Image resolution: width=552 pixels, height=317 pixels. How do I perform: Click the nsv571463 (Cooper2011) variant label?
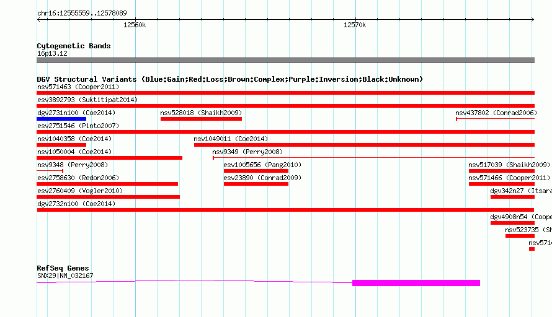(78, 87)
